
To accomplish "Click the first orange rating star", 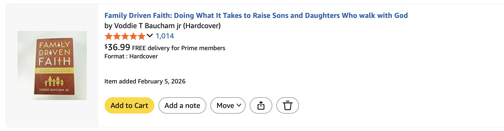I will pyautogui.click(x=109, y=36).
